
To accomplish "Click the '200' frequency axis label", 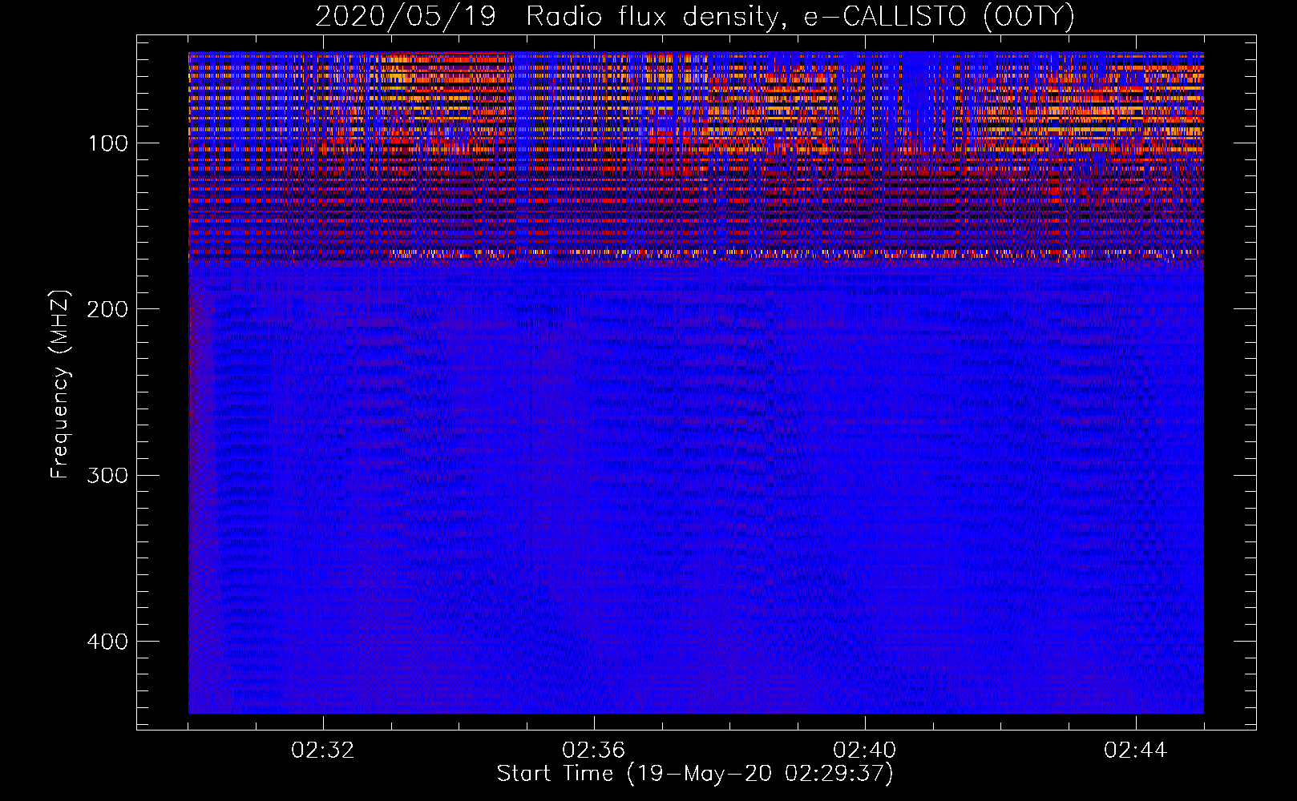I will (x=107, y=309).
